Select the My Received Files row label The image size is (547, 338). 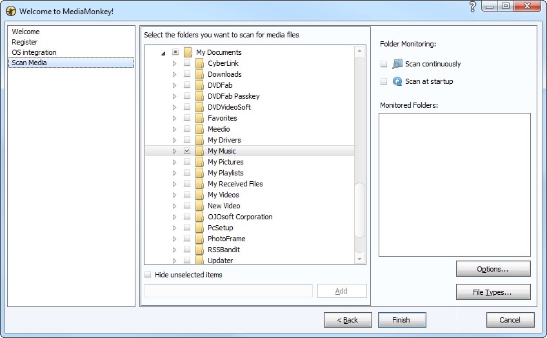pos(235,184)
